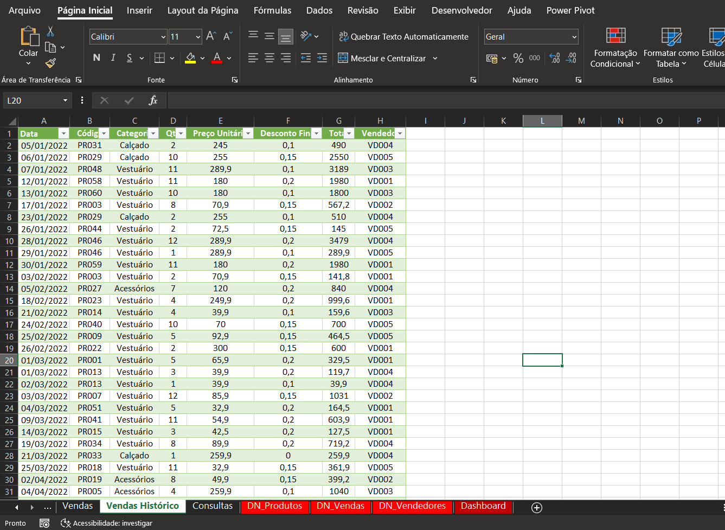Click Mesclar e Centralizar button
The width and height of the screenshot is (725, 530).
click(x=382, y=58)
